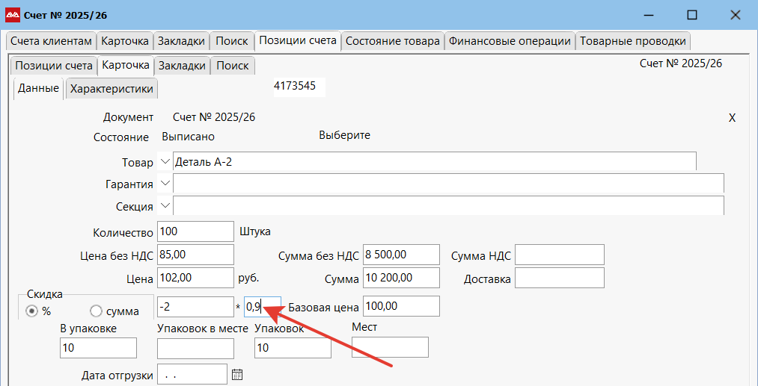Click the discount coefficient field with 0,9

[262, 306]
